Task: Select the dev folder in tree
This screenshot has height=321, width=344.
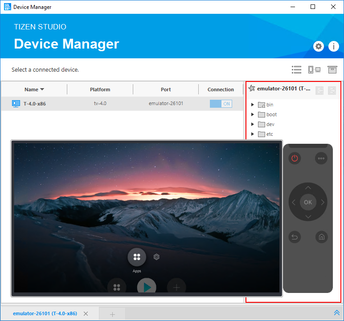Action: pyautogui.click(x=270, y=124)
